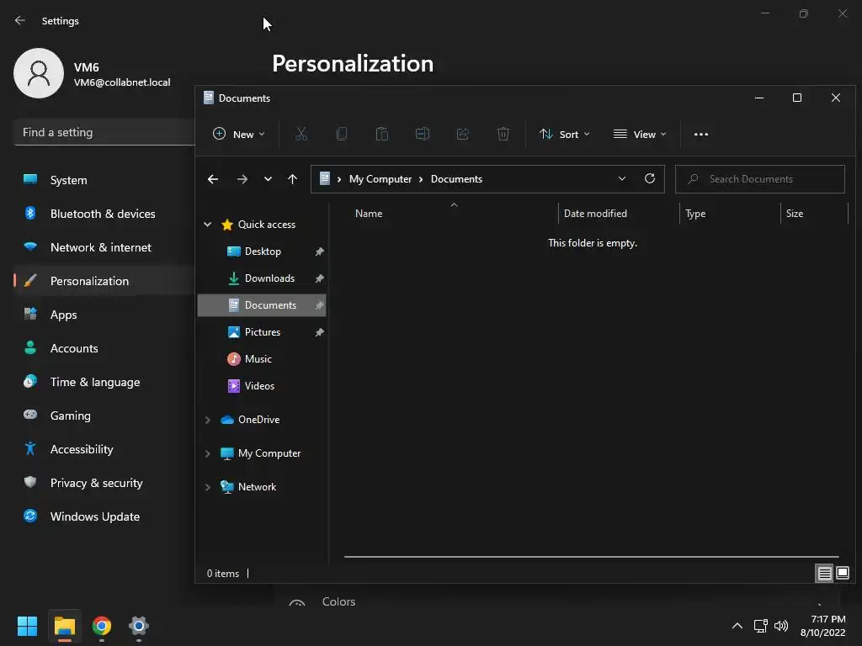Screen dimensions: 862x646
Task: Switch to large thumbnails view icon
Action: 843,574
